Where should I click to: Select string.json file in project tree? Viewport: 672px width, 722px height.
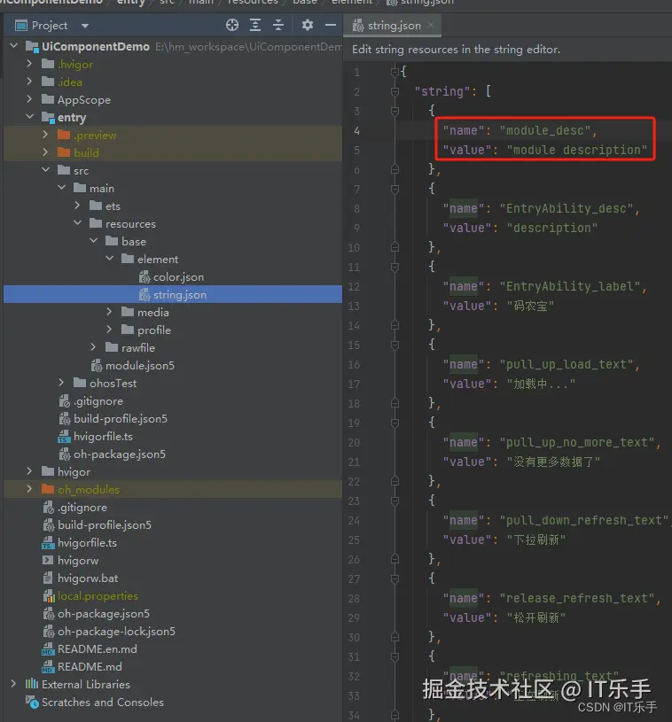(173, 294)
